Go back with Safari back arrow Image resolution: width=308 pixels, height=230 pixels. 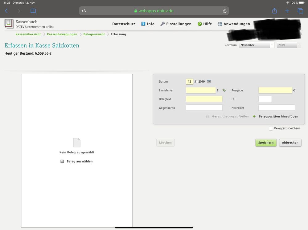[x=6, y=11]
